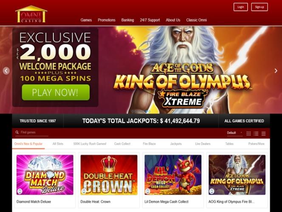Open the Default sort dropdown

(235, 133)
